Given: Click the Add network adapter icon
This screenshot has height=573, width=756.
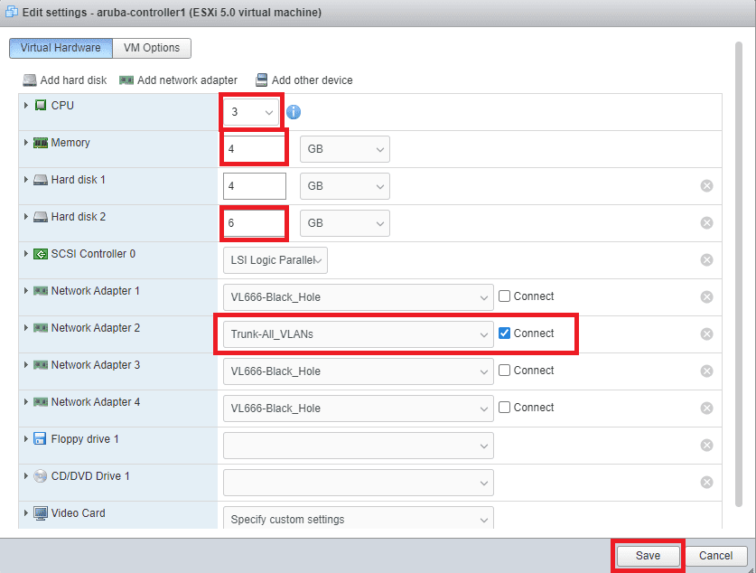Looking at the screenshot, I should click(126, 80).
